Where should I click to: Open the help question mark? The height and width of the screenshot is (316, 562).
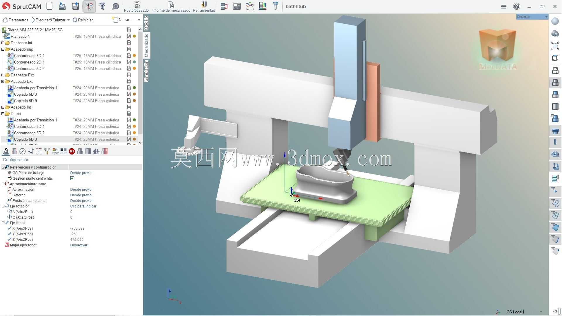(517, 6)
